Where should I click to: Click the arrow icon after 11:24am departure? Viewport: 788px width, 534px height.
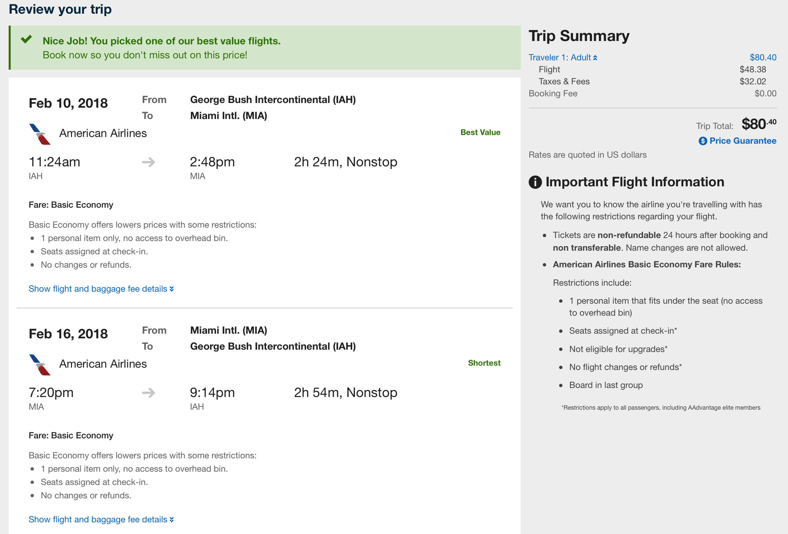(149, 162)
